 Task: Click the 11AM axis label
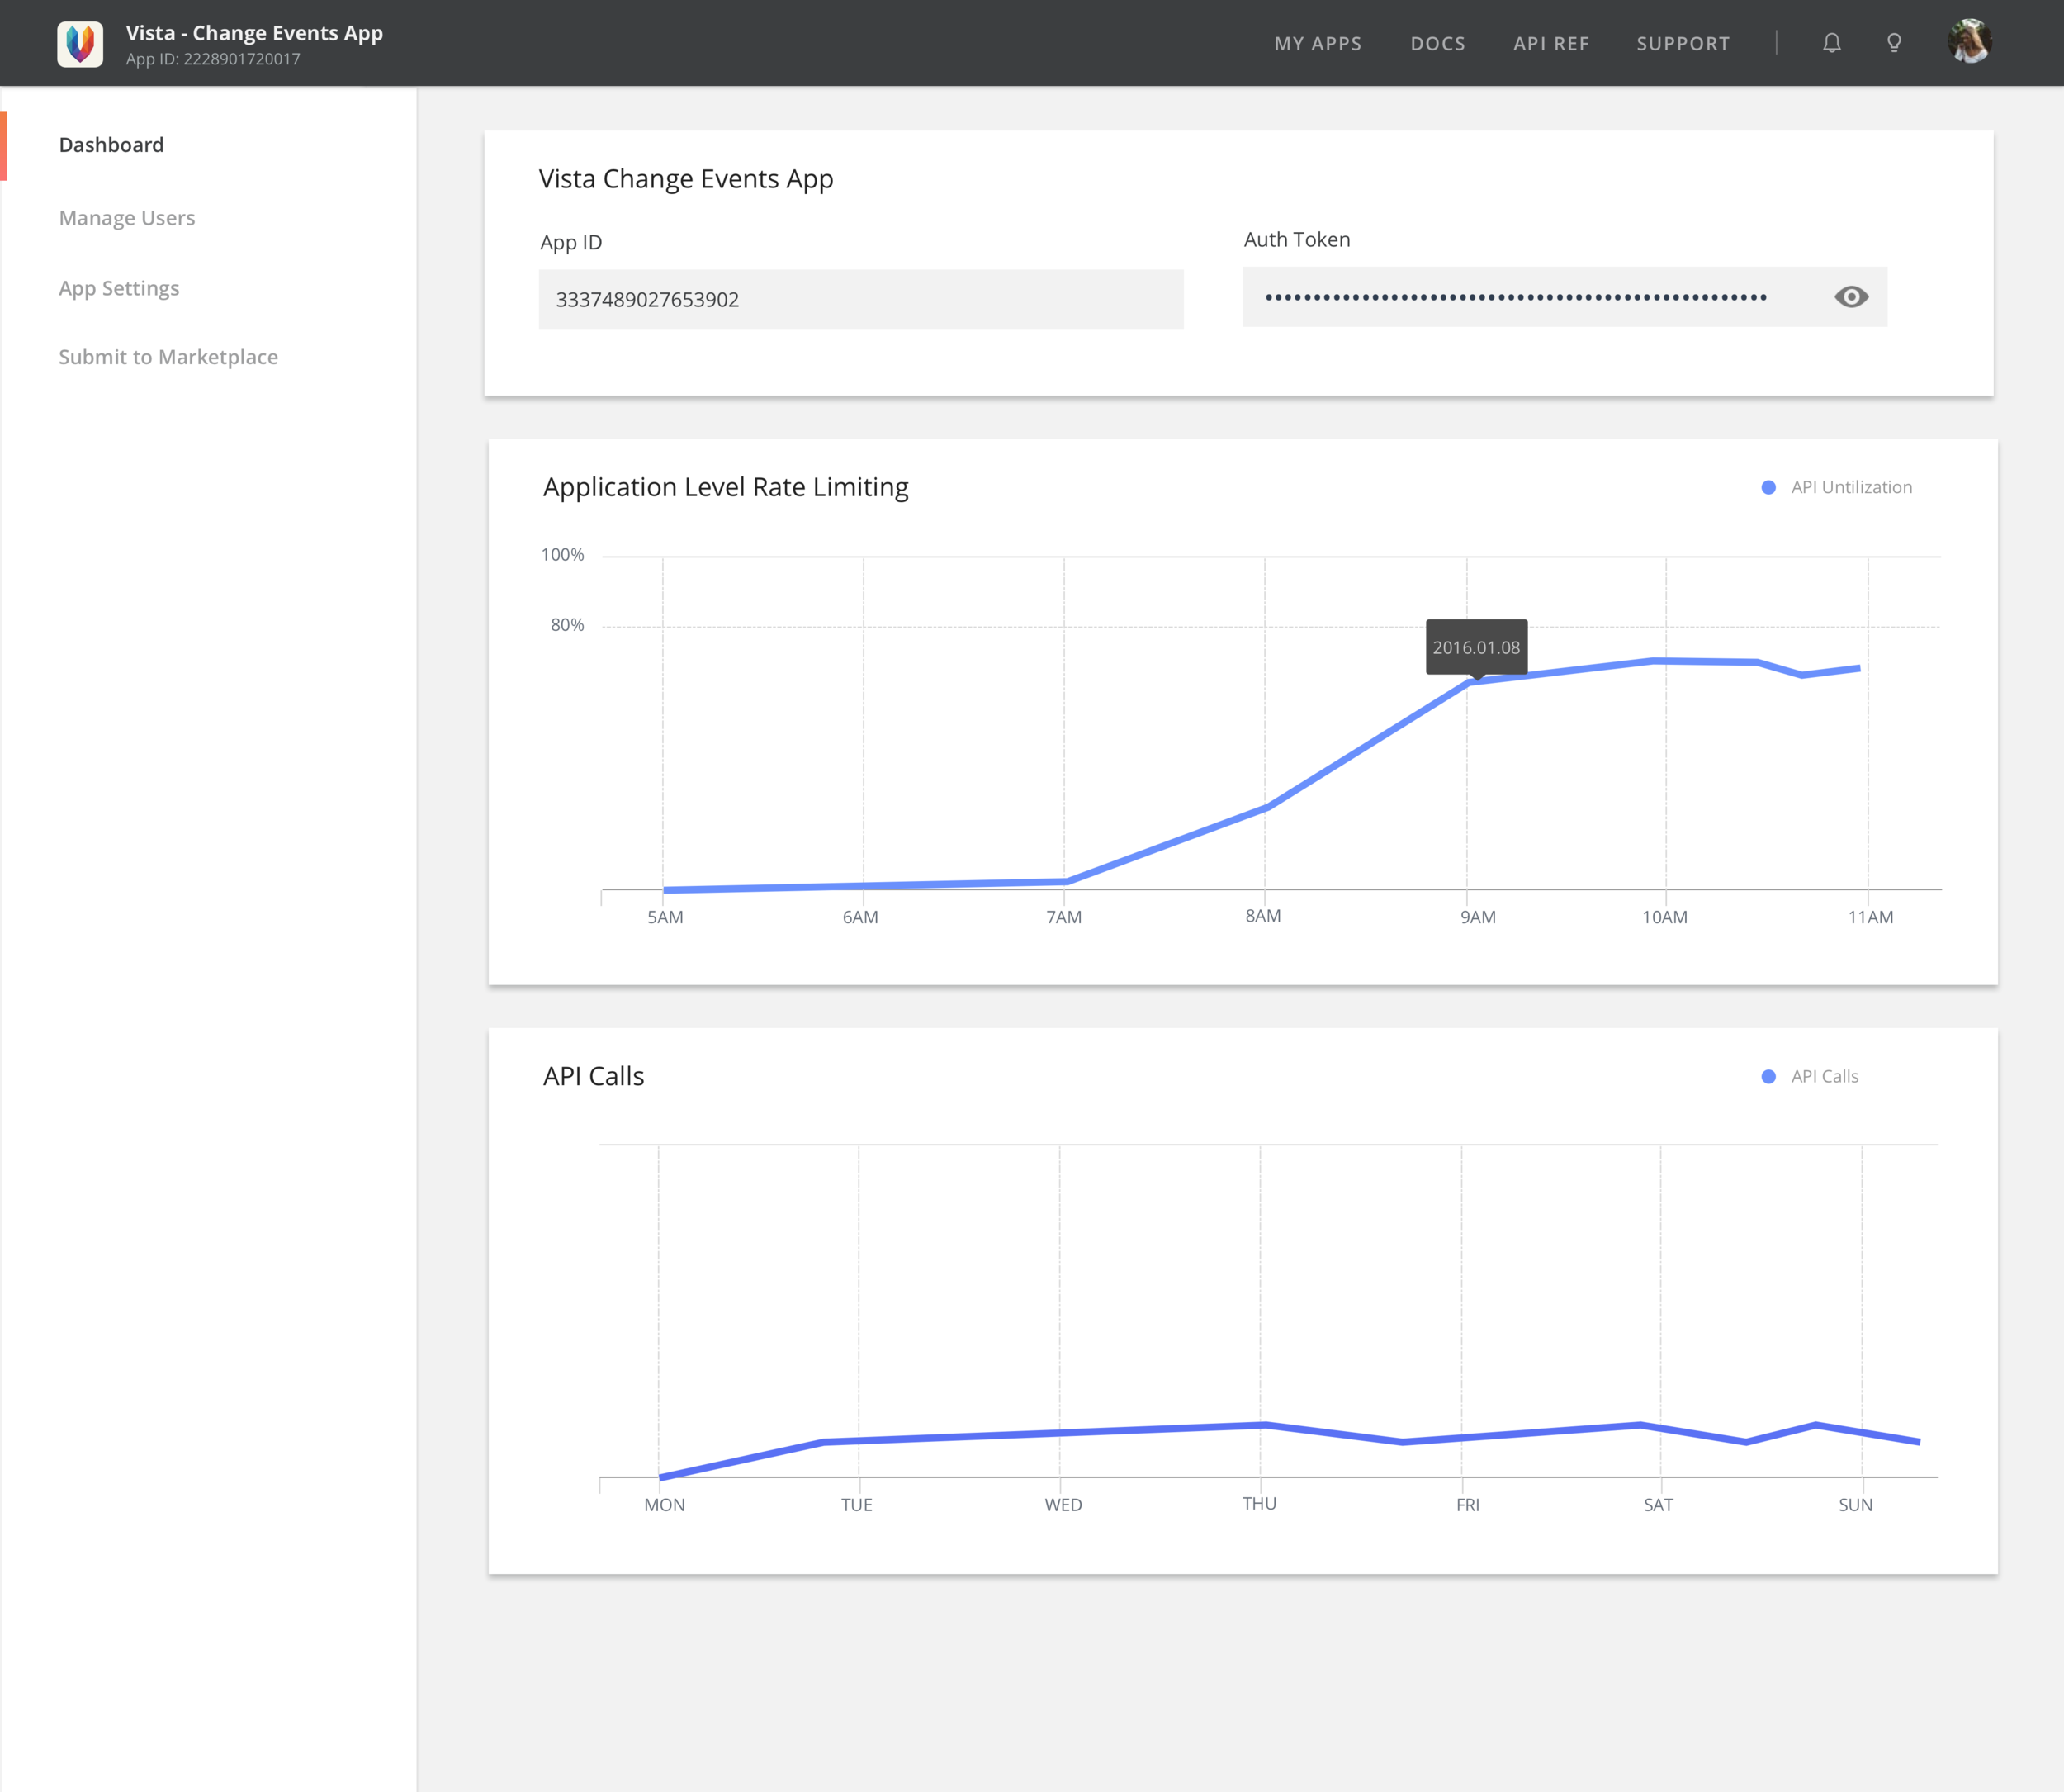1870,917
